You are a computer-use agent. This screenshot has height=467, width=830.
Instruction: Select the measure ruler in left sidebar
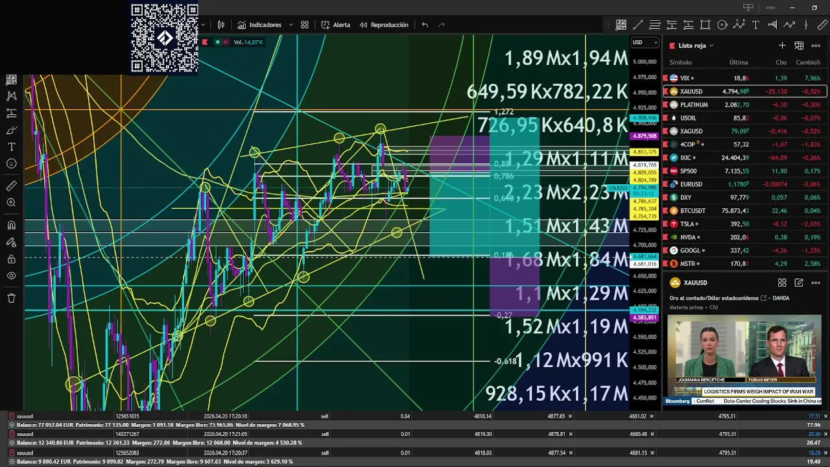coord(11,186)
